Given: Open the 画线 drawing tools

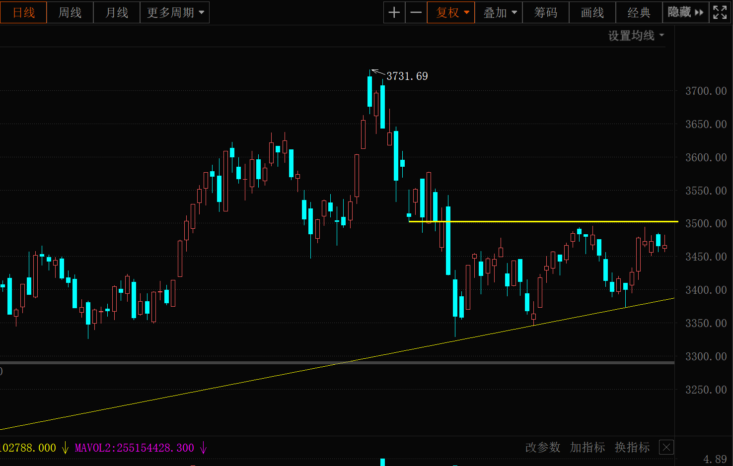Looking at the screenshot, I should point(592,12).
